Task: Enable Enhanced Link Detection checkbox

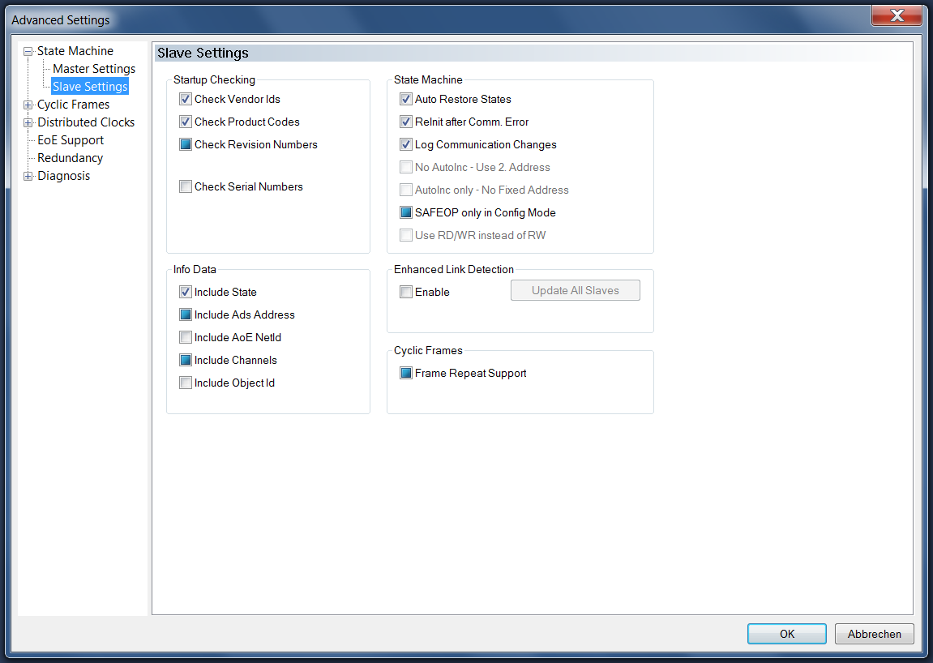Action: click(x=406, y=293)
